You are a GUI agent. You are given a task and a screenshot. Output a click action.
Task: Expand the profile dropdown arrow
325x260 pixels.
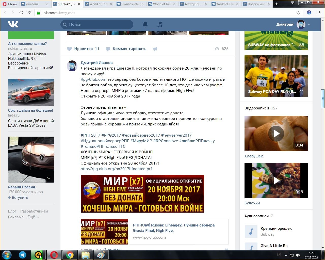pyautogui.click(x=309, y=25)
